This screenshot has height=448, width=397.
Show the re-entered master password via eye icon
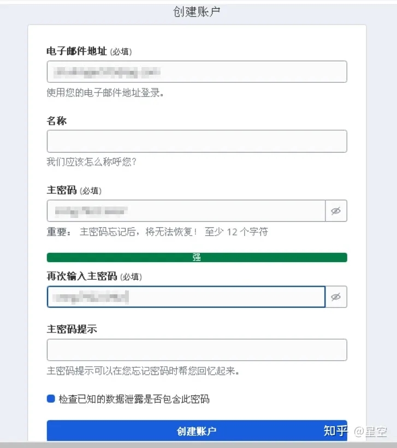point(336,297)
